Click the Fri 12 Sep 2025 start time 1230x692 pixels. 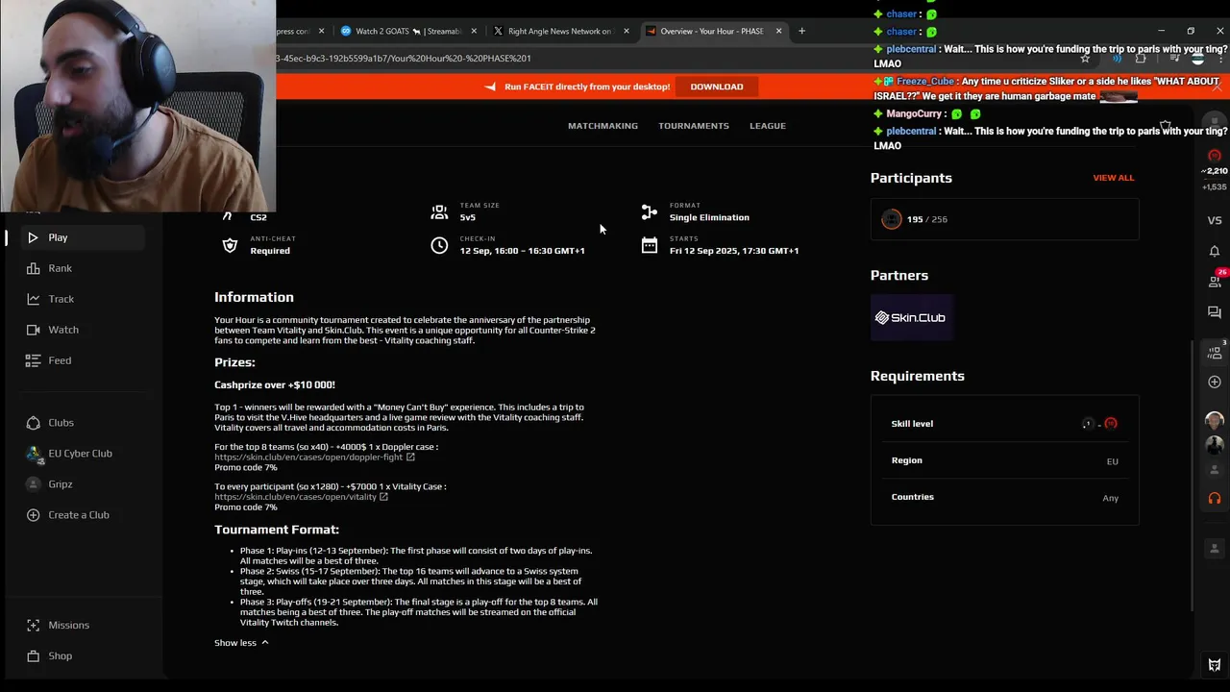734,251
